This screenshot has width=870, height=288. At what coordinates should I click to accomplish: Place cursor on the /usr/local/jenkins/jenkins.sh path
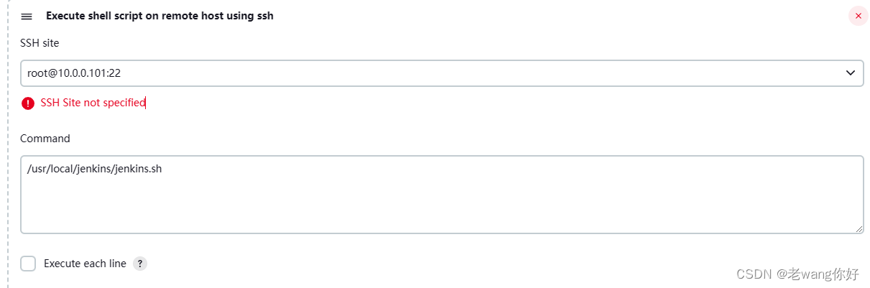click(90, 169)
